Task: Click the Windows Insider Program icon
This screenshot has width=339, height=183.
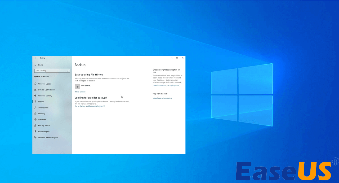Action: 35,137
